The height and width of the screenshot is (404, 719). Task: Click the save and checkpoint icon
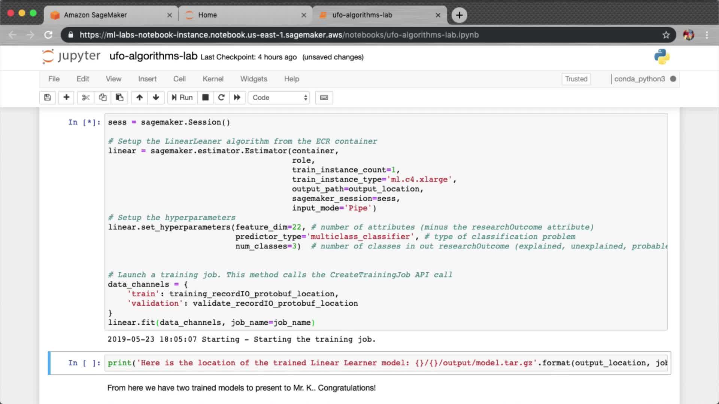coord(48,98)
